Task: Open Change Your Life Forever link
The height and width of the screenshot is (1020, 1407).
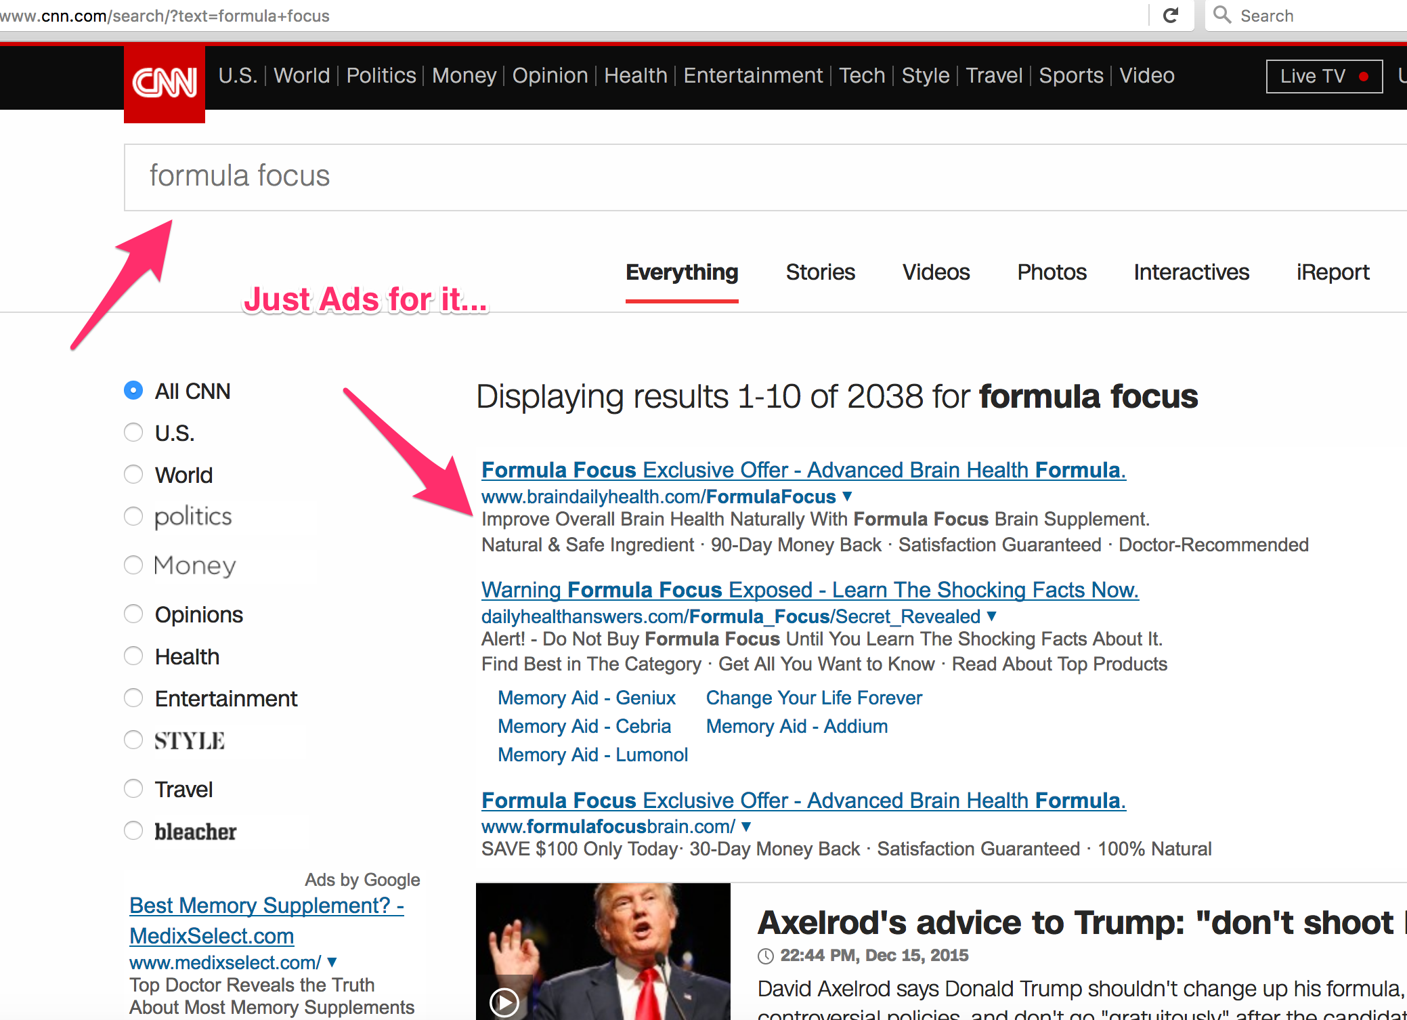Action: (x=814, y=698)
